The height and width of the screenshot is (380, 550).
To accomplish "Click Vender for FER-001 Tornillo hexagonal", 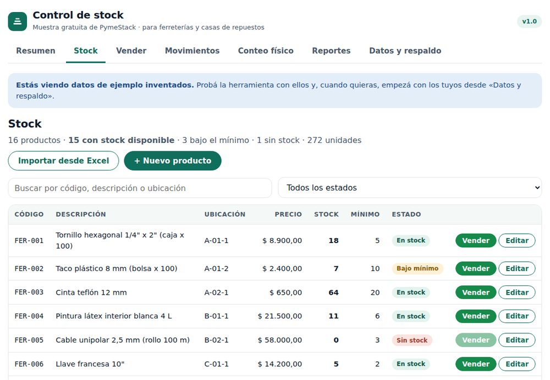I will [x=476, y=241].
